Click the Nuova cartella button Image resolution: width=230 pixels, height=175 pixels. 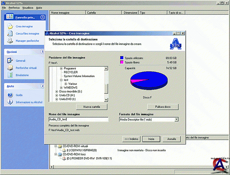coord(91,106)
